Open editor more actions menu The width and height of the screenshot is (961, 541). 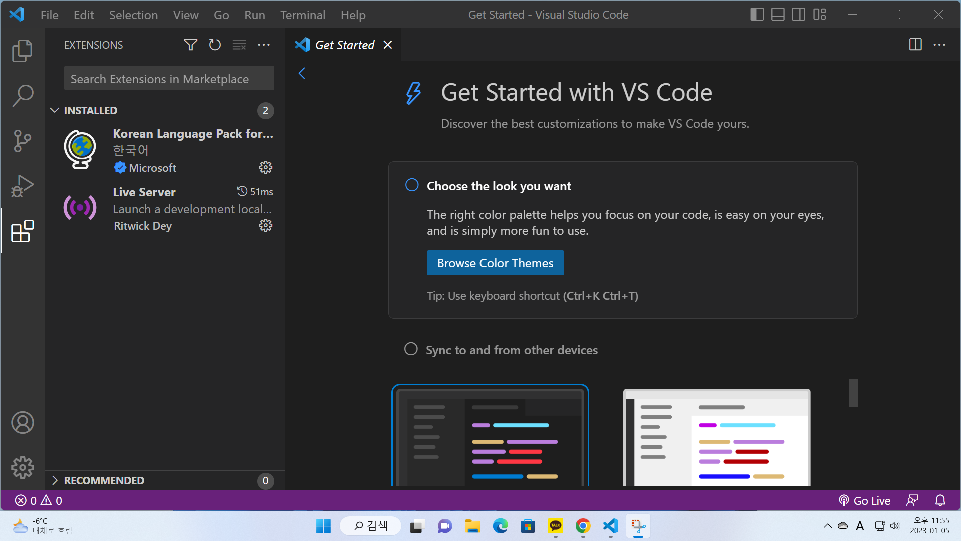939,45
